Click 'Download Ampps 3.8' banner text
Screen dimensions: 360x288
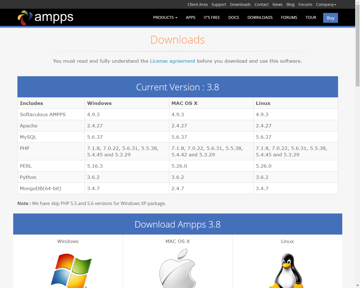coord(177,224)
